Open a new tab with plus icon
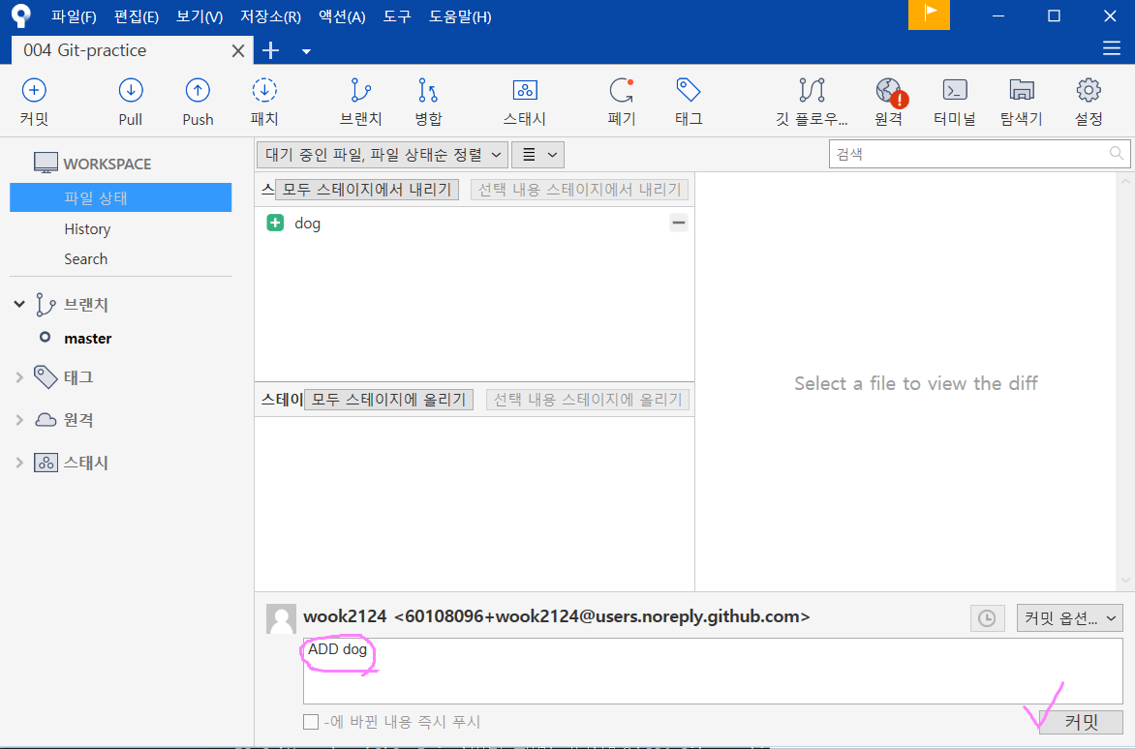Viewport: 1135px width, 749px height. (x=271, y=50)
